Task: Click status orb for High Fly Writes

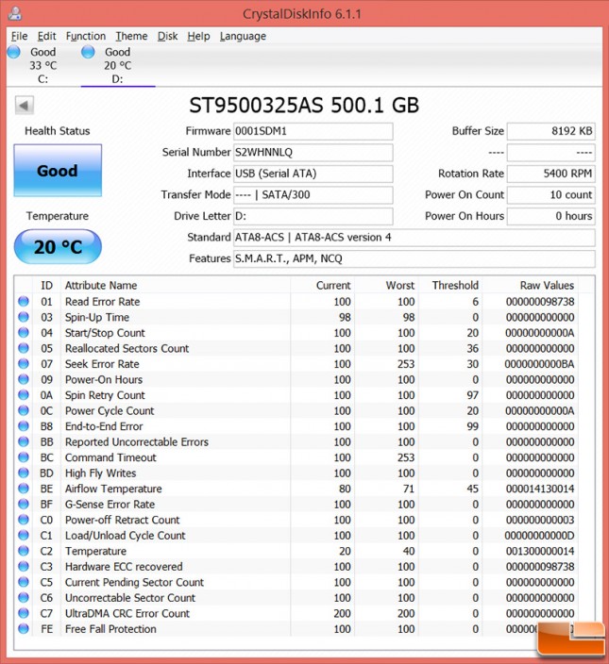Action: pos(24,473)
